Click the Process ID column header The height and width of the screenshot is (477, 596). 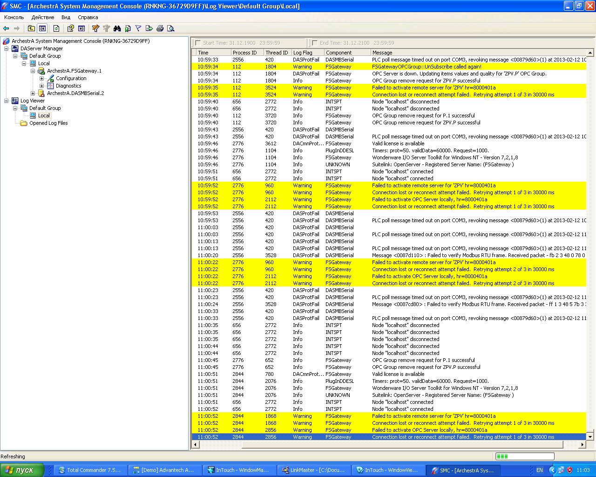tap(245, 53)
